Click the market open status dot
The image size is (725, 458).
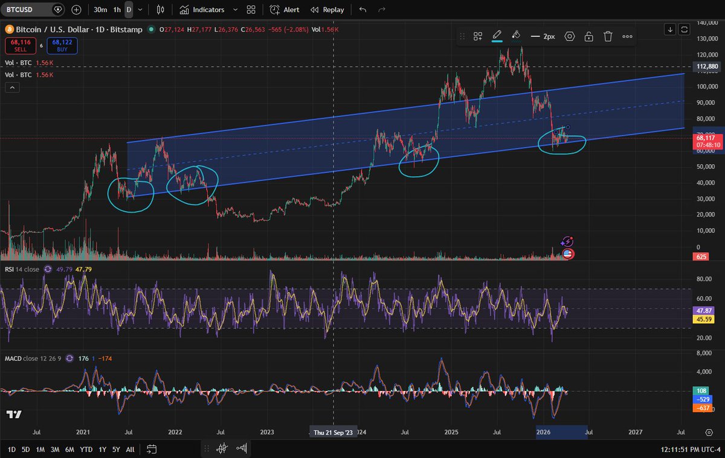pos(150,29)
